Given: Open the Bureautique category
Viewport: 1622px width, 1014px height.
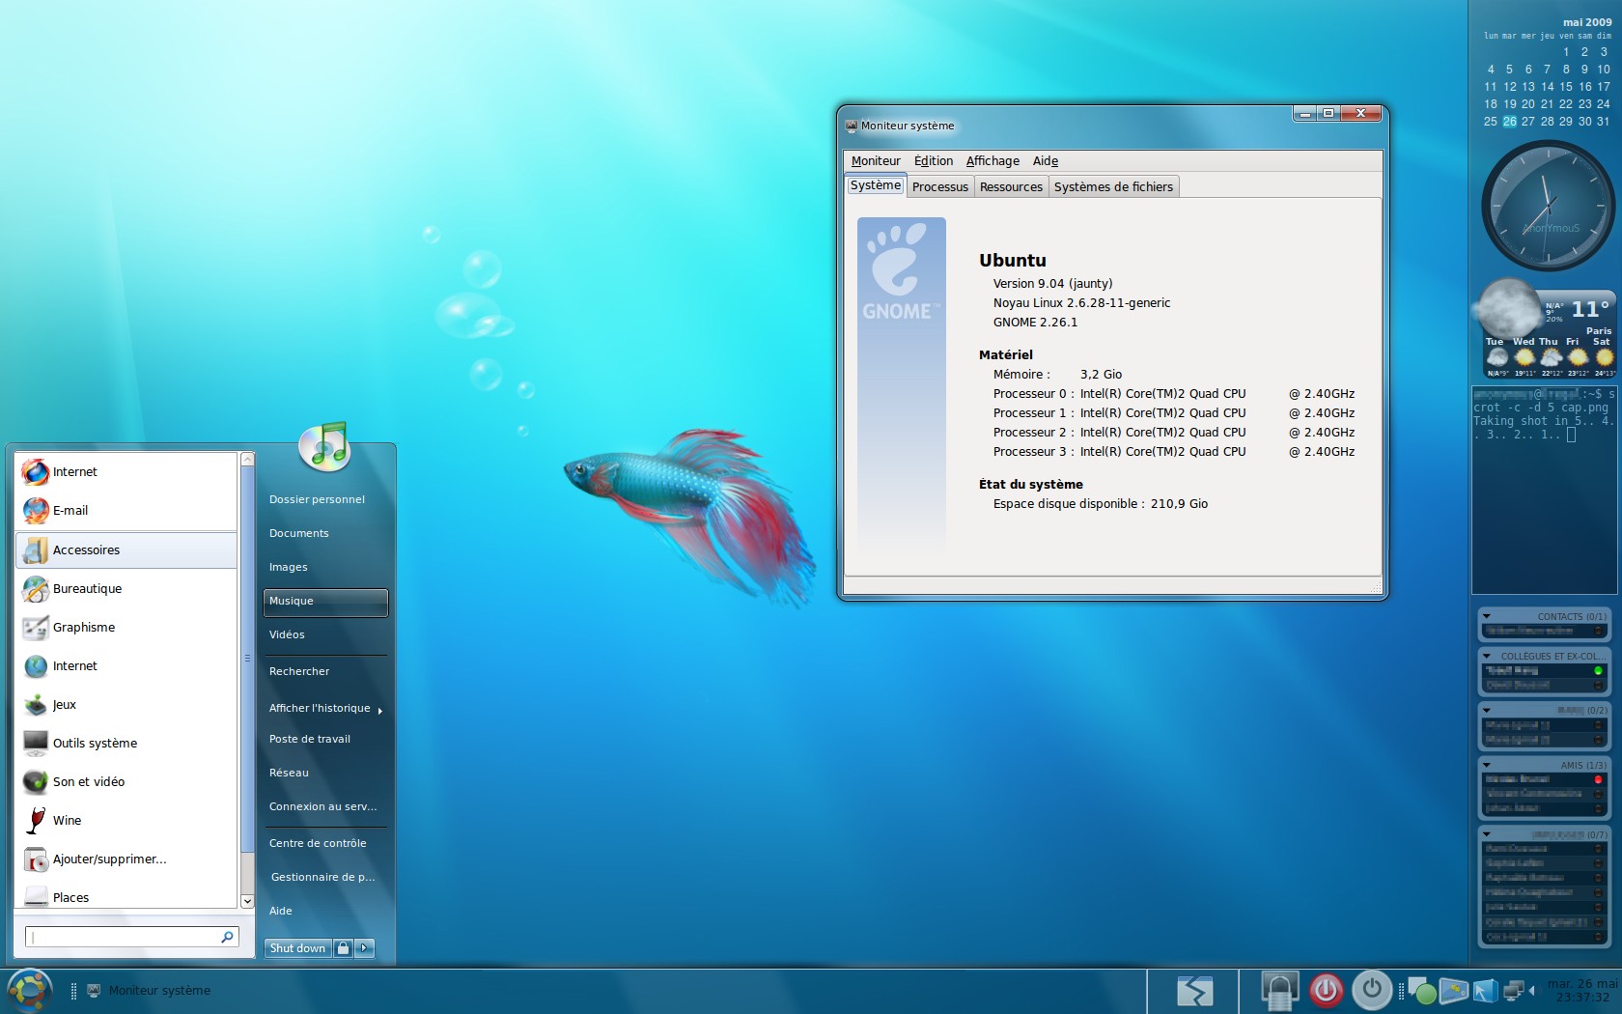Looking at the screenshot, I should [x=126, y=588].
